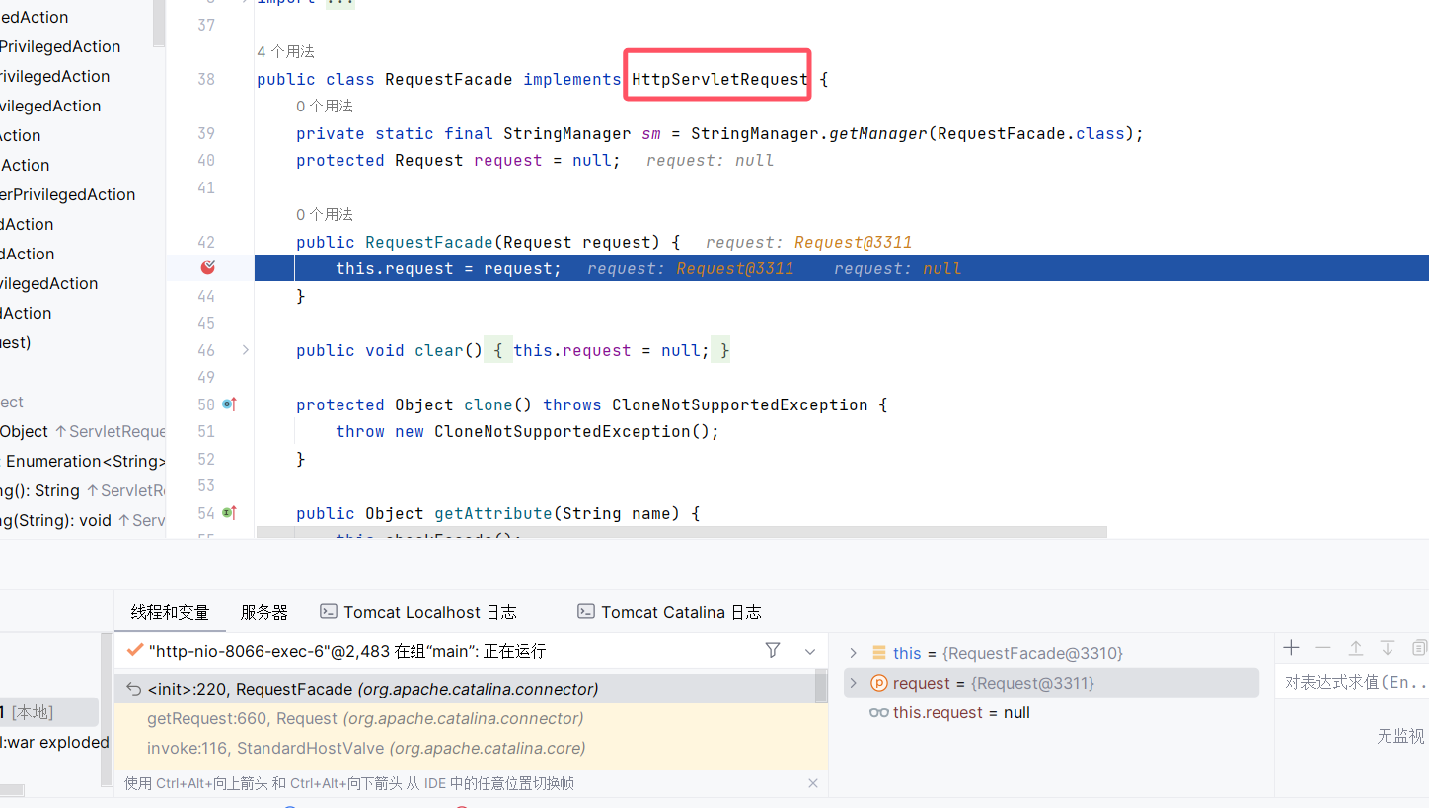Click the StringManager type on line 39
Viewport: 1429px width, 808px height.
pyautogui.click(x=567, y=133)
